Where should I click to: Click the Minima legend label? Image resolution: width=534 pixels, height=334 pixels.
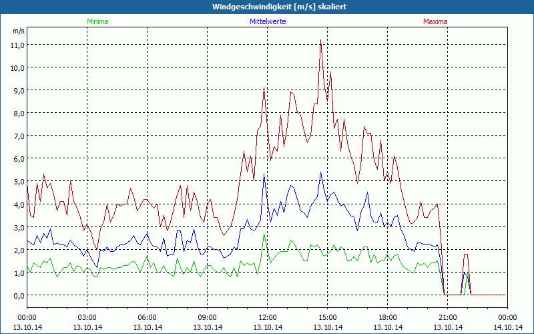pyautogui.click(x=97, y=21)
